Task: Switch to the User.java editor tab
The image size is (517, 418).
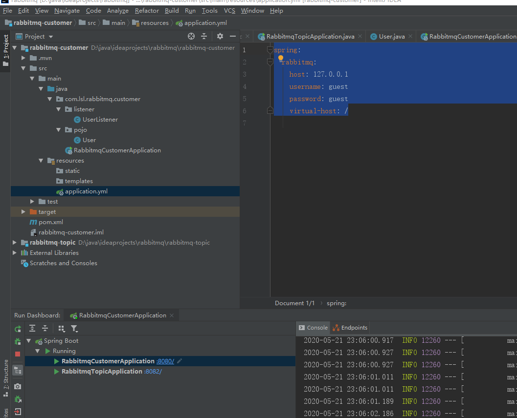Action: [391, 37]
